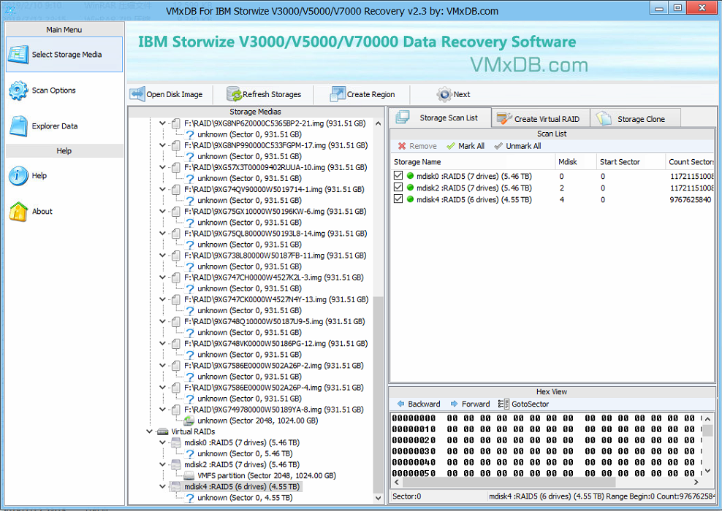Click the Mark All label in Scan List
The width and height of the screenshot is (722, 511).
click(471, 146)
